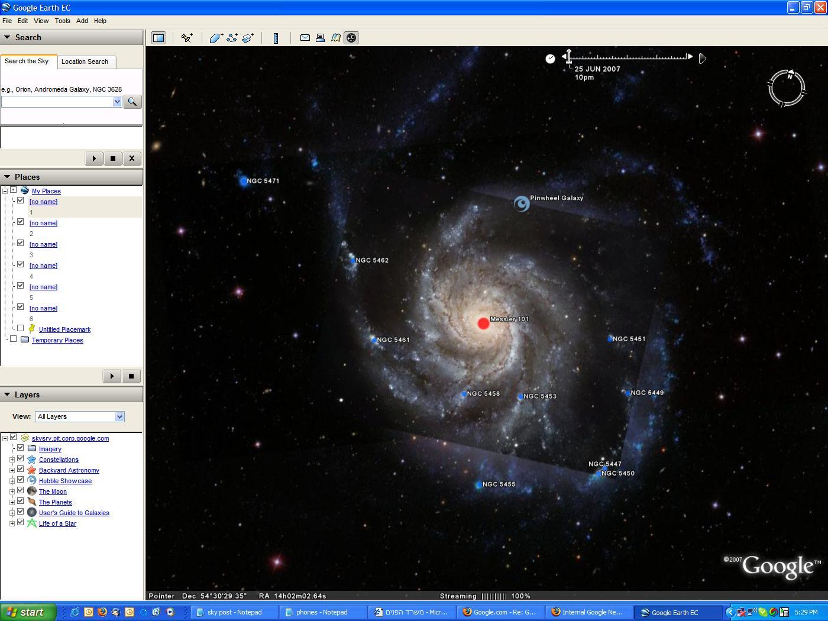Click The Moon layer icon
The width and height of the screenshot is (828, 621).
(x=32, y=491)
